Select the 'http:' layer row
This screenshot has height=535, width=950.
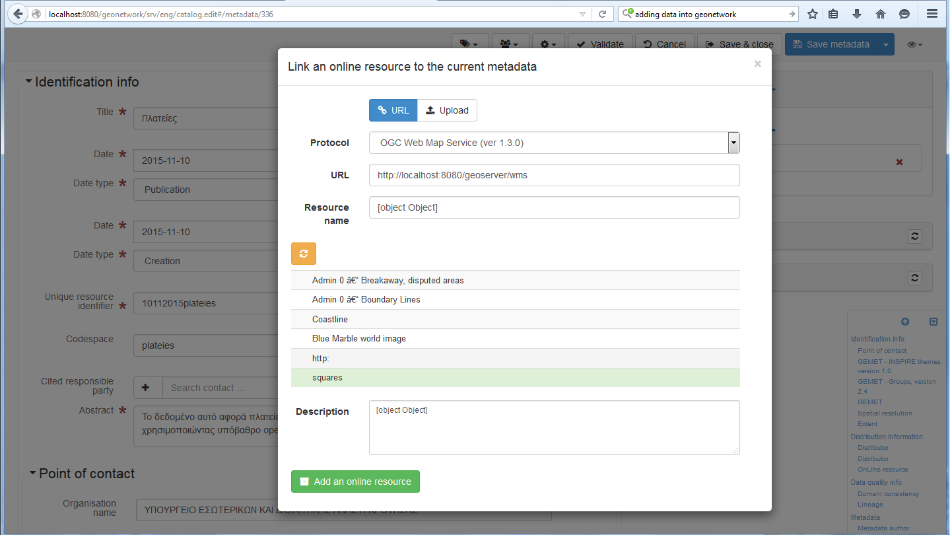point(515,358)
